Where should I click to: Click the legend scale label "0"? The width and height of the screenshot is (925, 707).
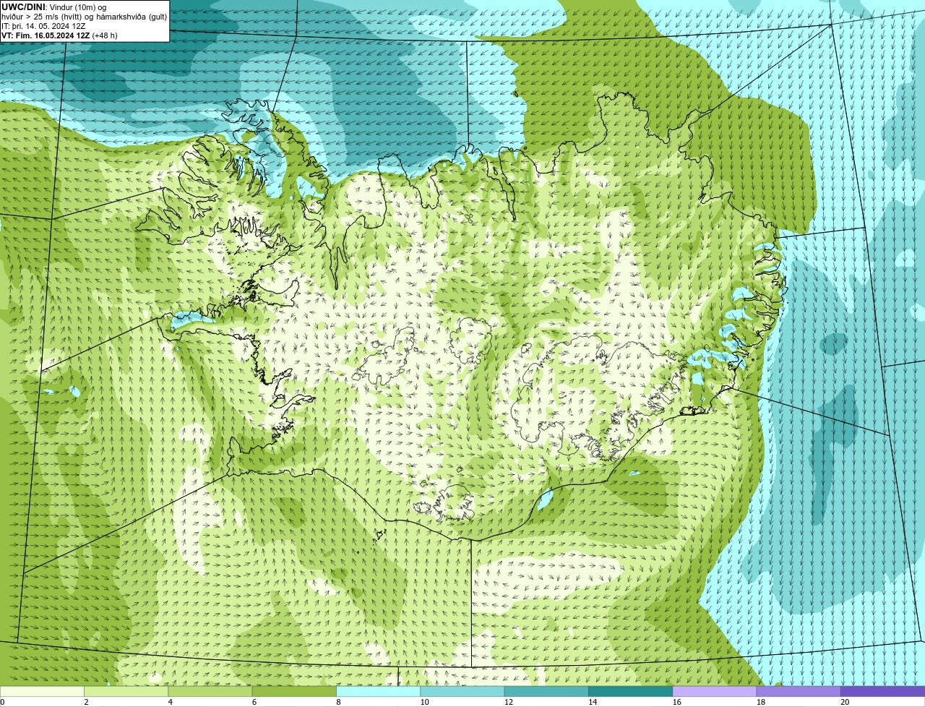point(3,702)
